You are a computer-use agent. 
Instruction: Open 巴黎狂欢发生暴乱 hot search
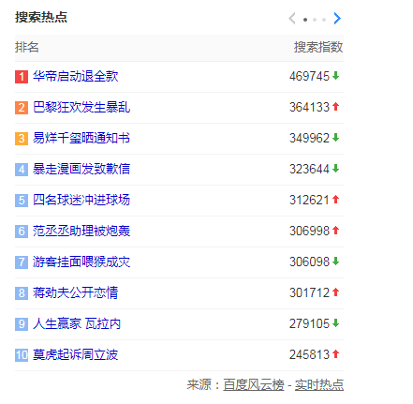(81, 107)
